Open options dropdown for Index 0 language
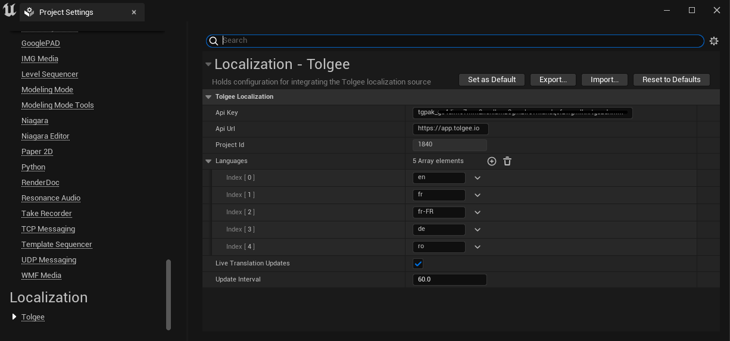The image size is (730, 341). click(477, 178)
